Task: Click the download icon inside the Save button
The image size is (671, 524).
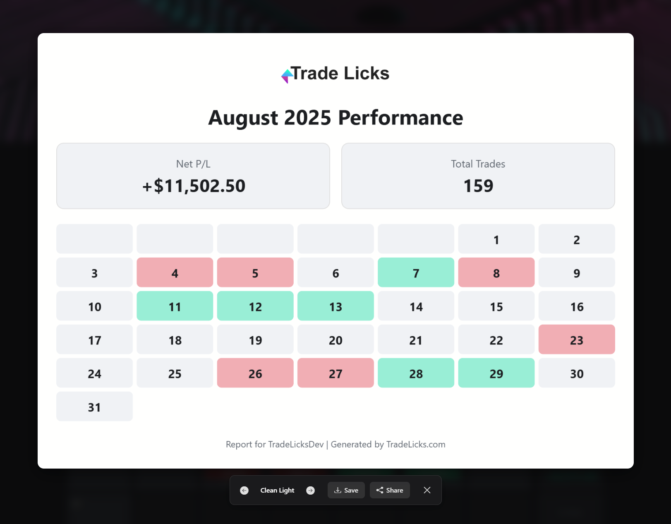Action: coord(338,490)
